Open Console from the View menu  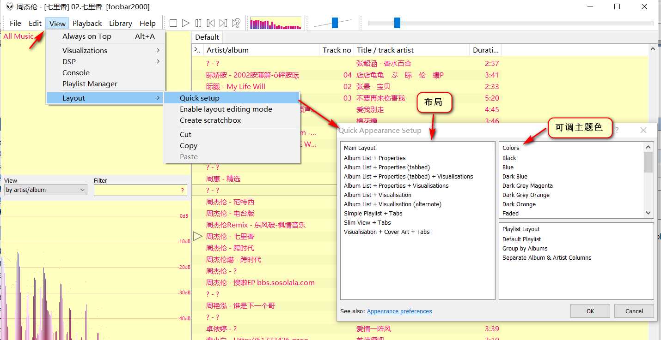pyautogui.click(x=105, y=72)
